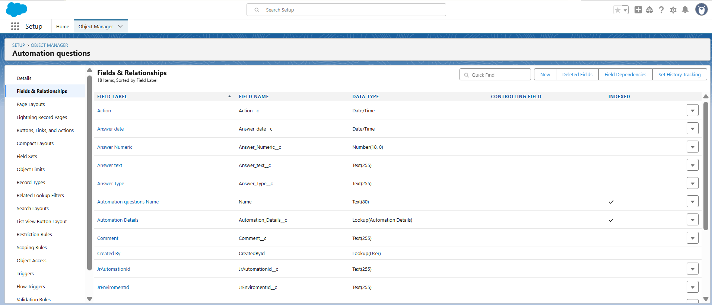This screenshot has width=712, height=305.
Task: Select Lightning Record Pages in the sidebar
Action: [x=42, y=118]
